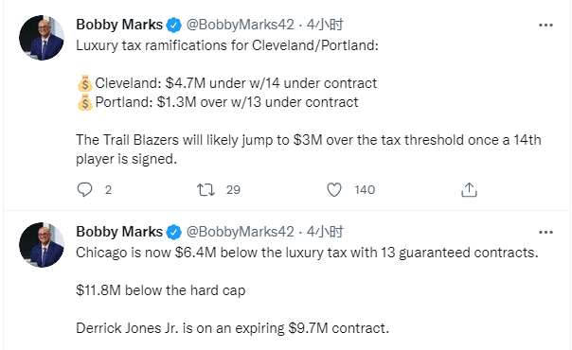Image resolution: width=572 pixels, height=350 pixels.
Task: Retweet the Cleveland/Portland luxury tax tweet
Action: (206, 190)
